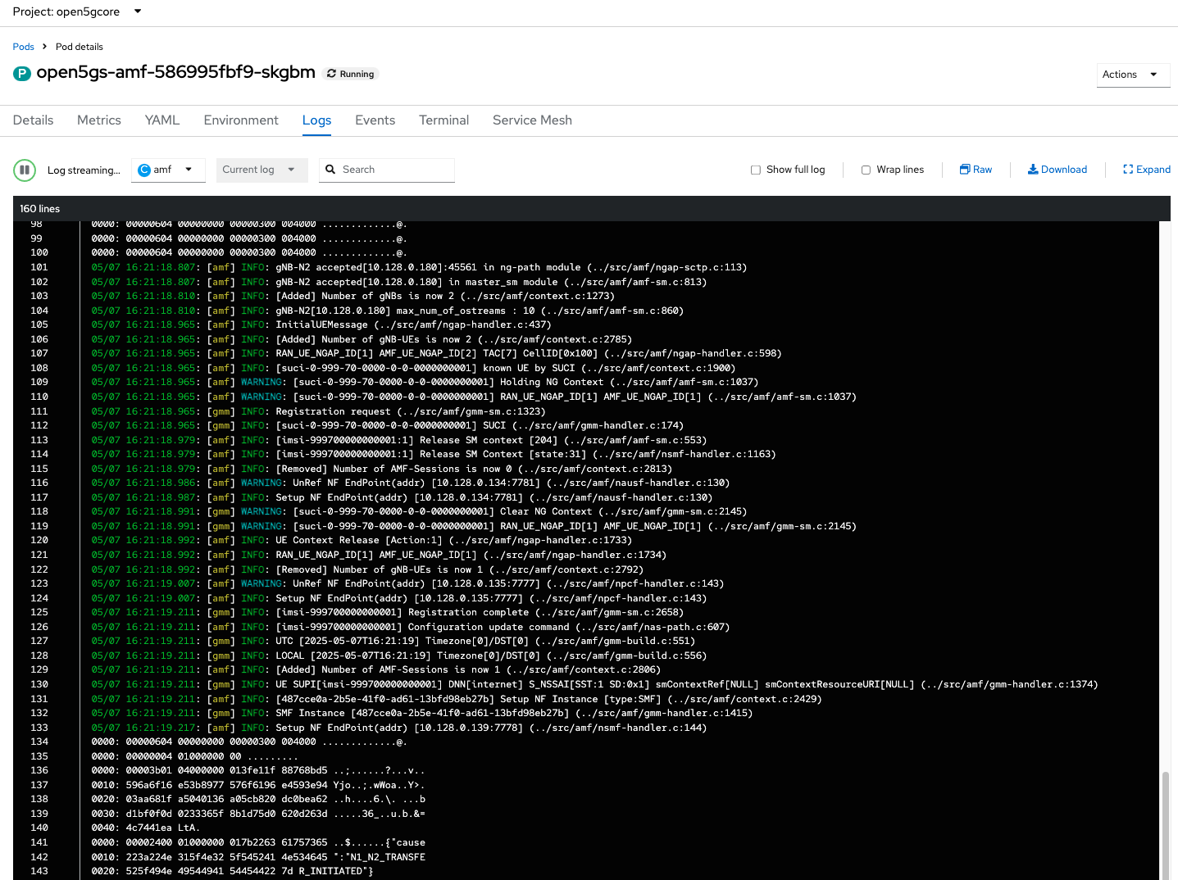Click the log viewer vertical scrollbar thumb
1178x880 pixels.
coord(1165,825)
